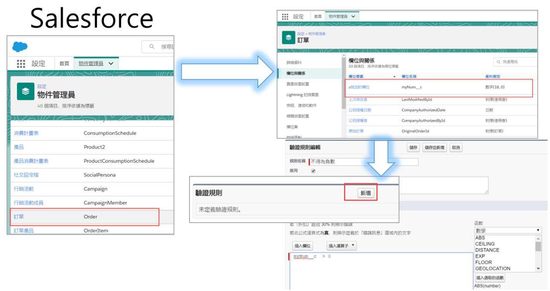
Task: Open the 數學 function category dropdown
Action: (507, 230)
